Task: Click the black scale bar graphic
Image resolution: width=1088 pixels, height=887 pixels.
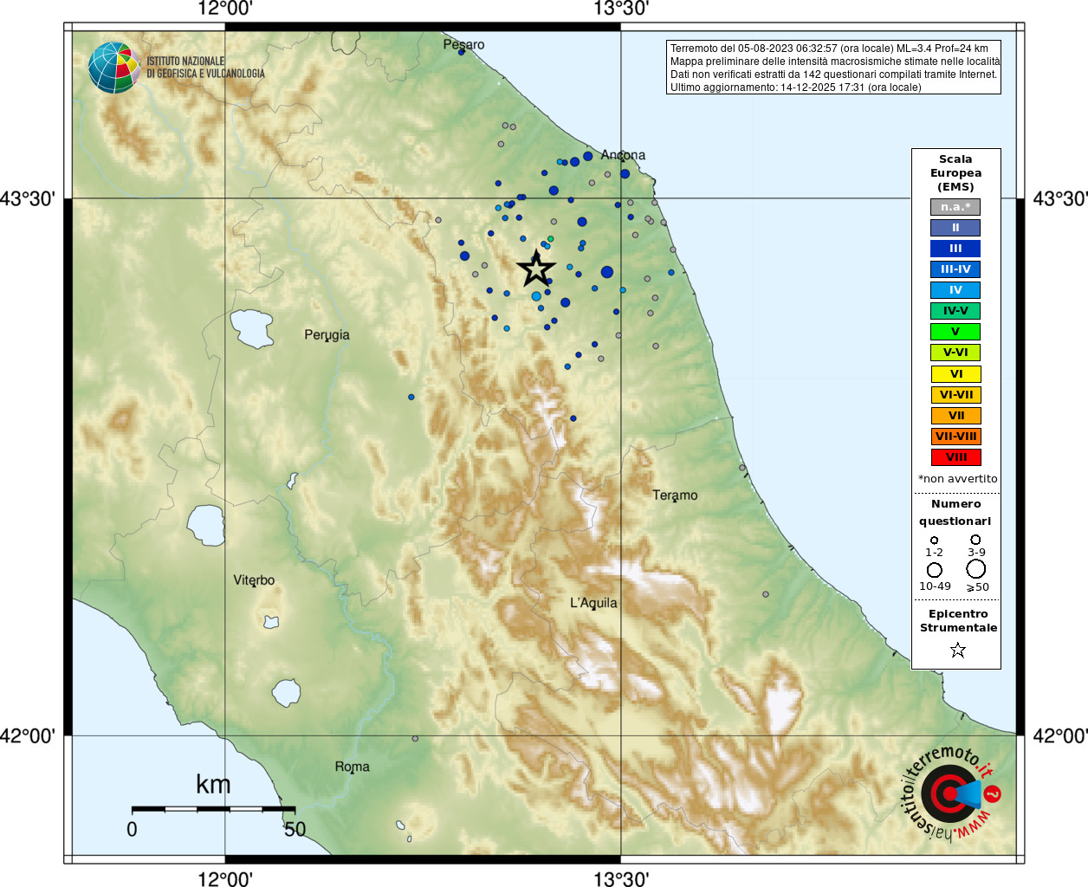Action: click(213, 809)
